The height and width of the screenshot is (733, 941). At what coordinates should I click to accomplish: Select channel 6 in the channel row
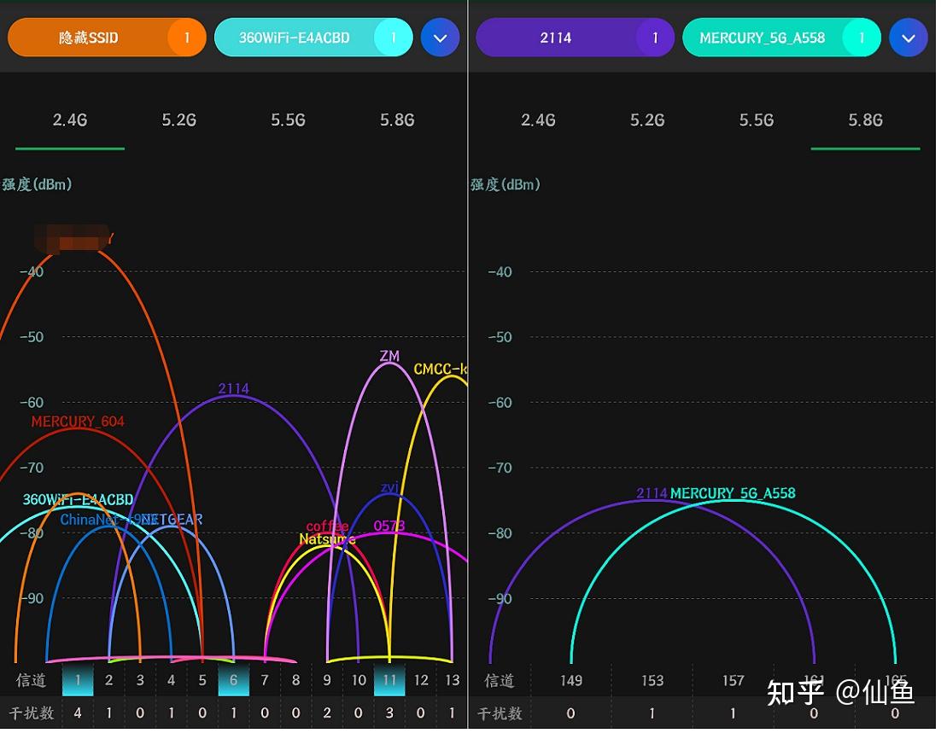coord(234,680)
